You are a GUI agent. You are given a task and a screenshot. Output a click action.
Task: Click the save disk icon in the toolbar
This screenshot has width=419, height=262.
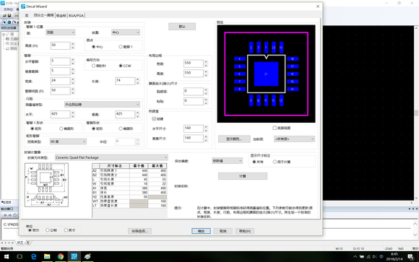9,16
